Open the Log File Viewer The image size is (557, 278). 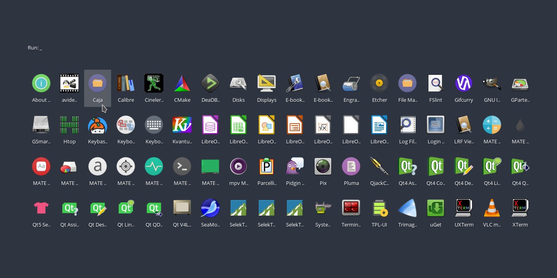tap(407, 130)
